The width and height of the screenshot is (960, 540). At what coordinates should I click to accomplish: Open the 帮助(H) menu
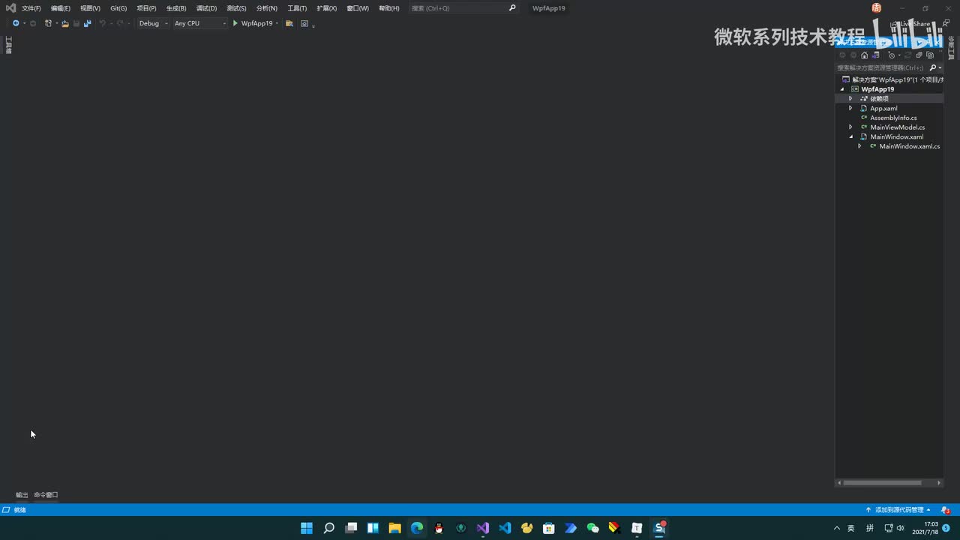pyautogui.click(x=389, y=8)
